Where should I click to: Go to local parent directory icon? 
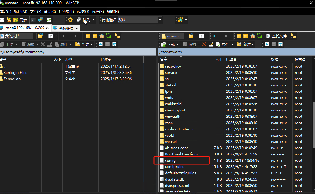click(x=88, y=36)
